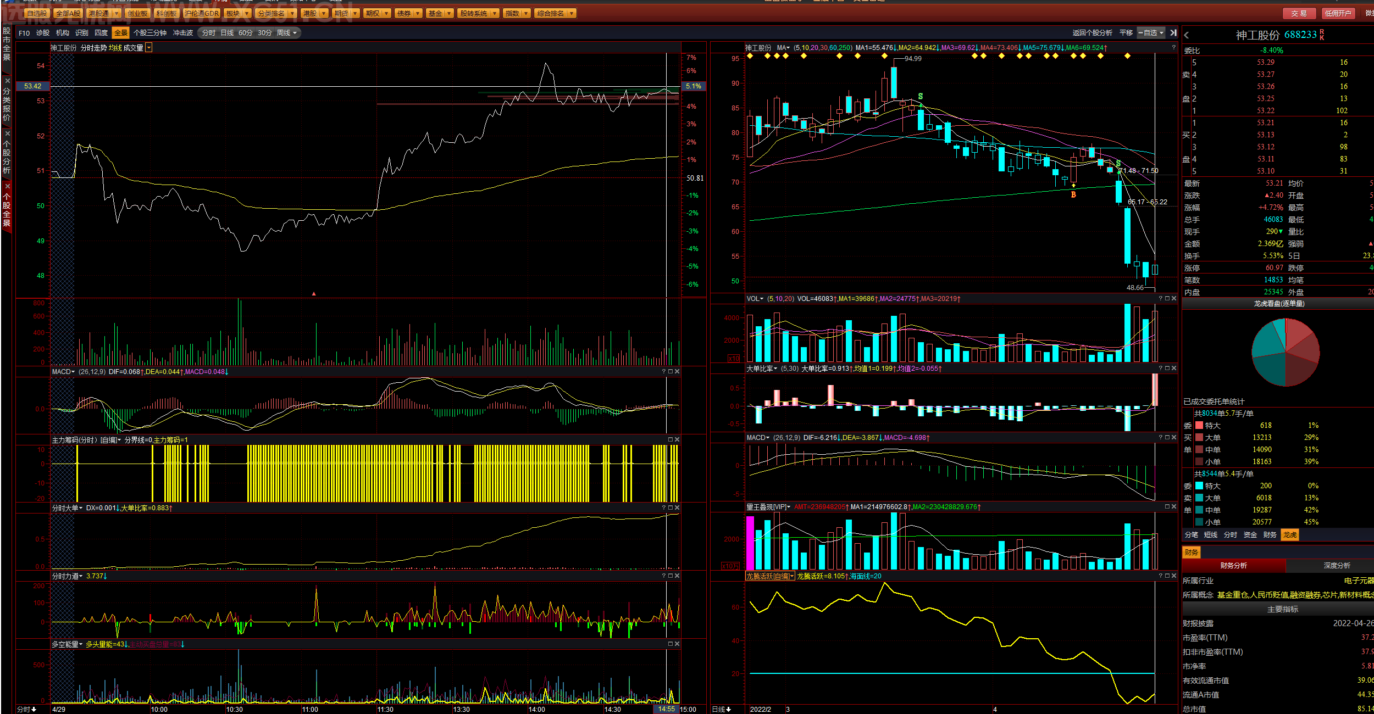Expand the 板块 dropdown arrow
The width and height of the screenshot is (1374, 714).
247,13
